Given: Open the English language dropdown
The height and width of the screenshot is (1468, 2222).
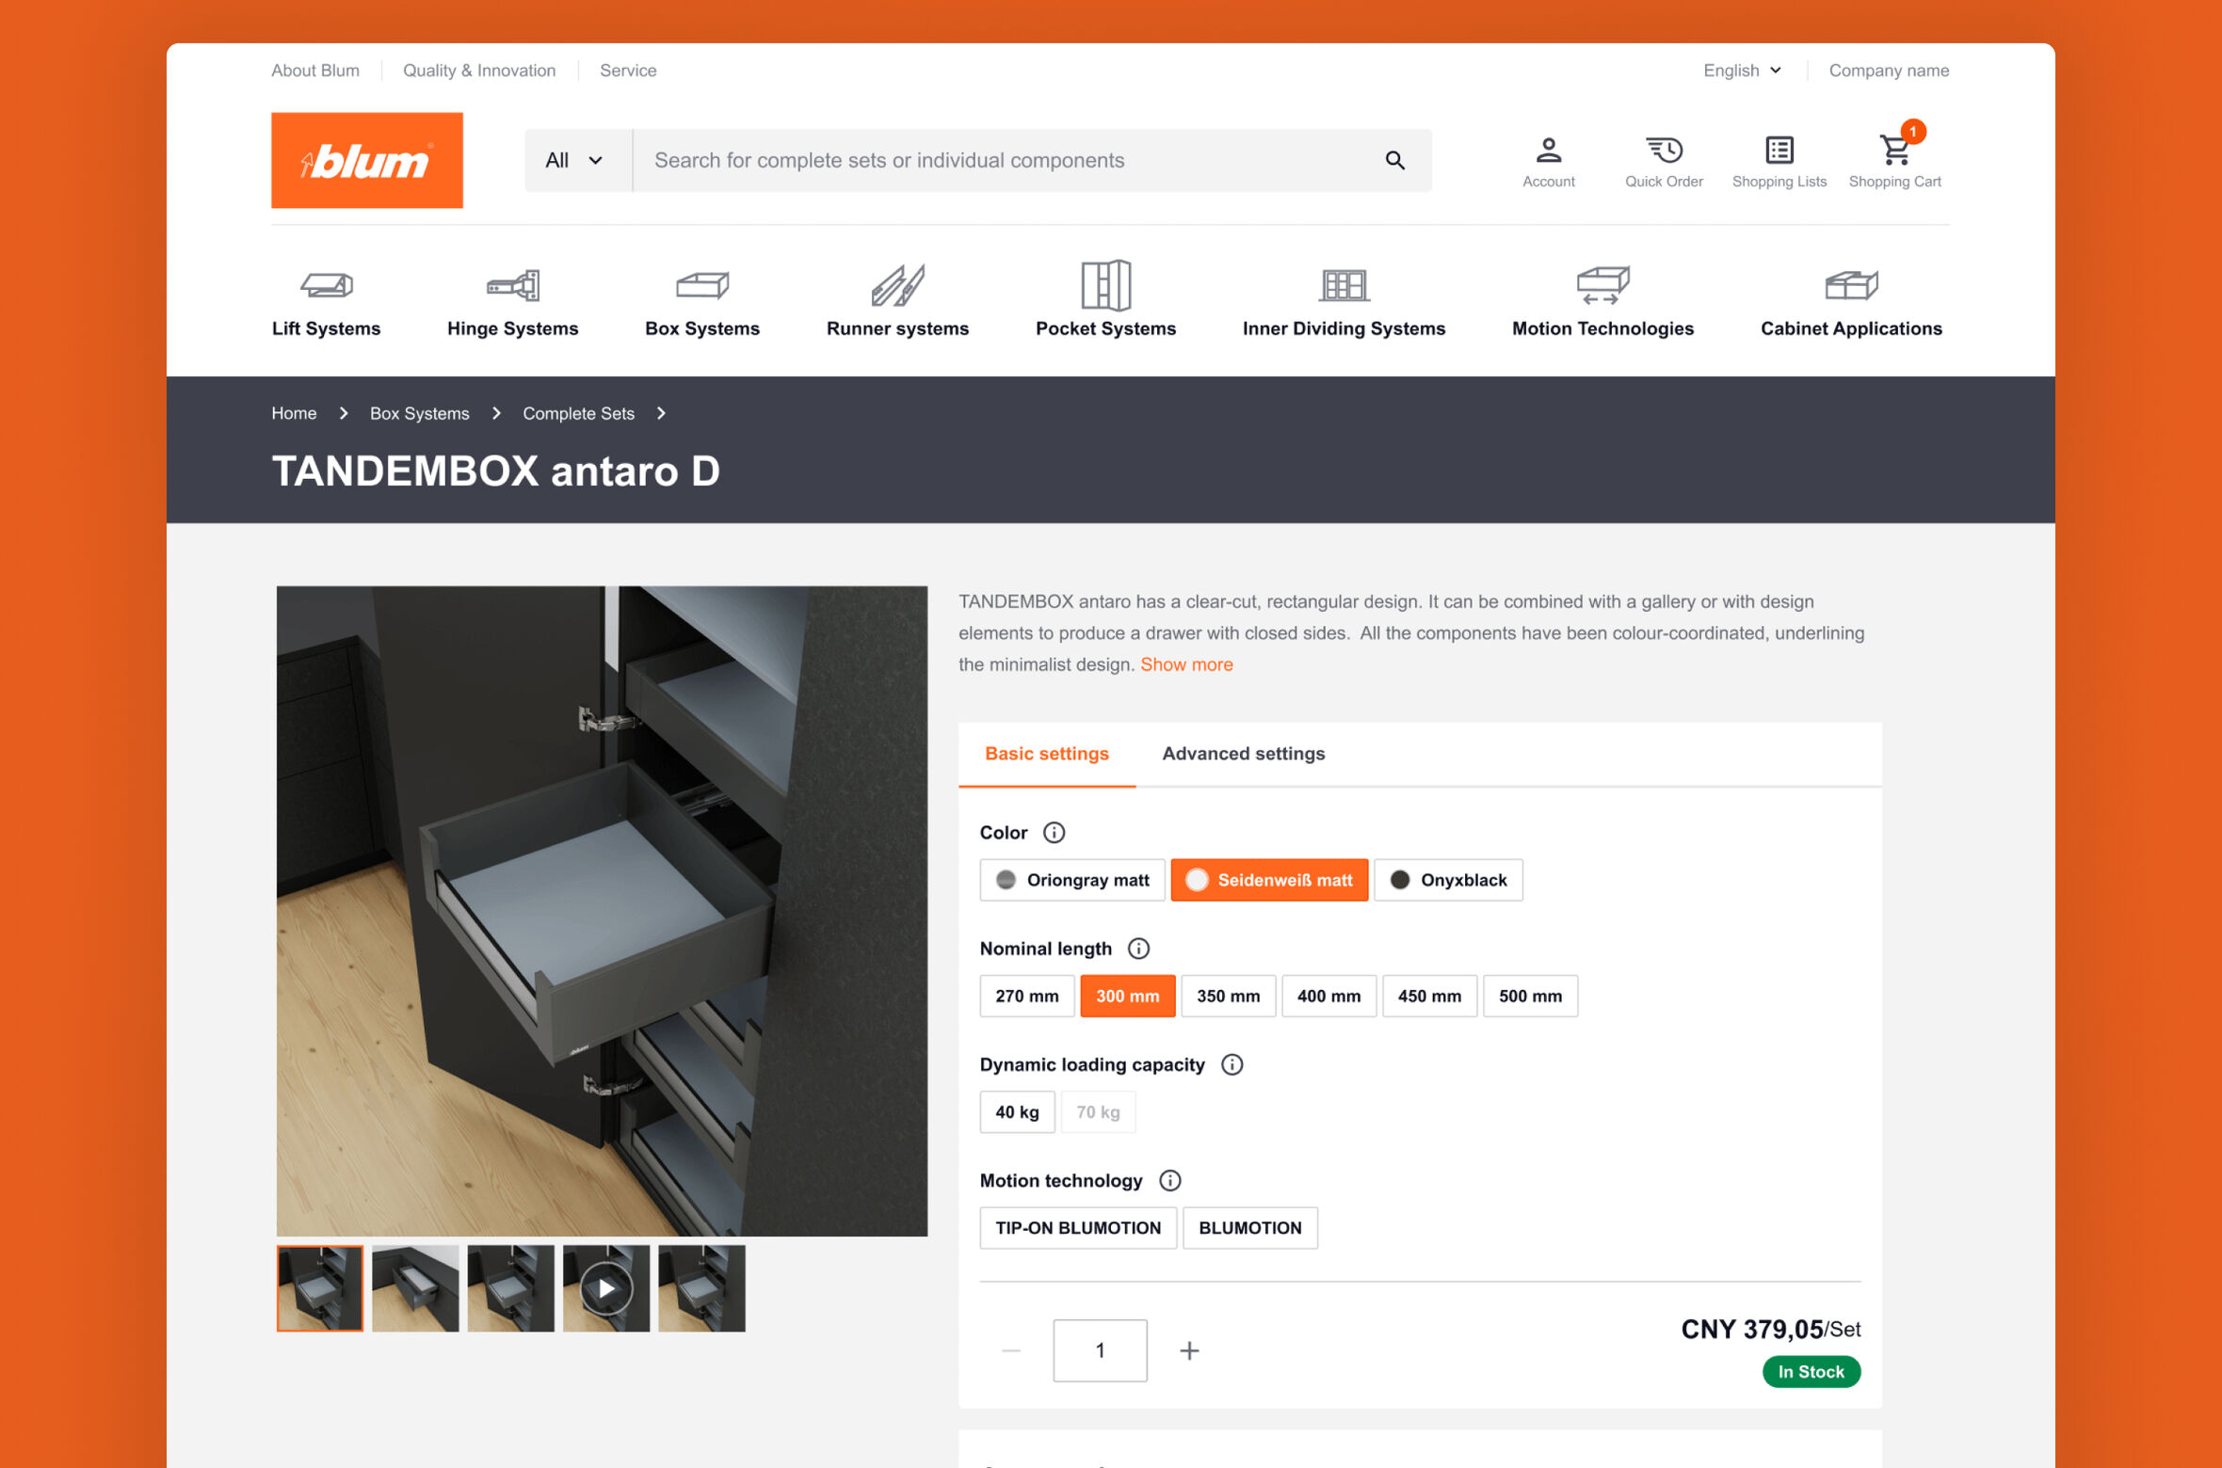Looking at the screenshot, I should [x=1741, y=70].
